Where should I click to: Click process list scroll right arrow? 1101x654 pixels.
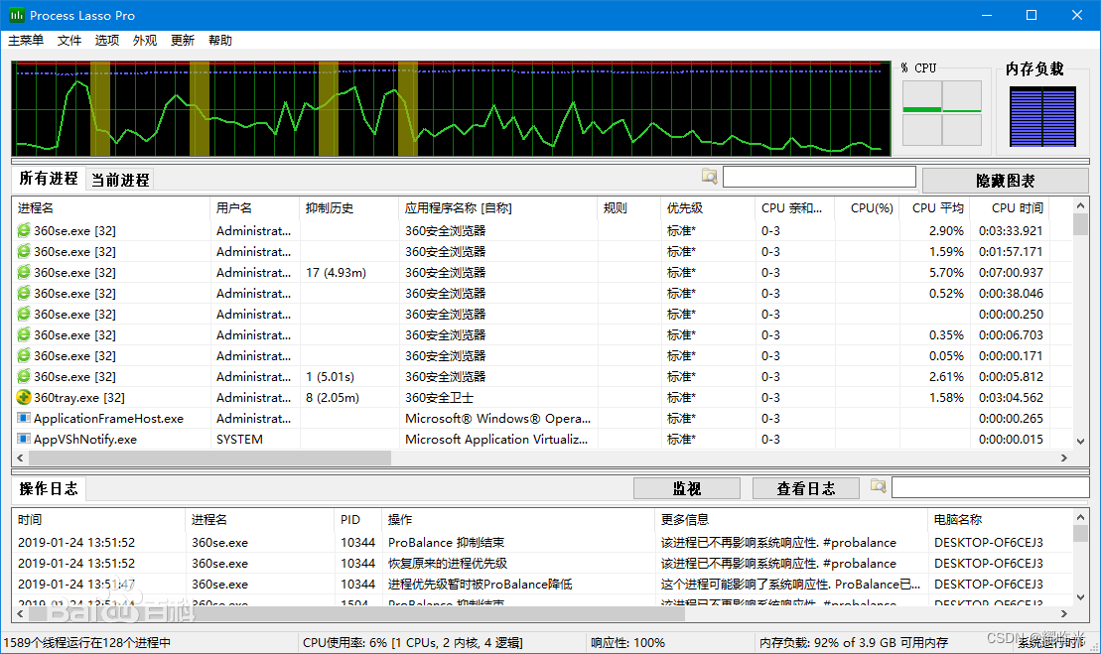tap(1064, 458)
